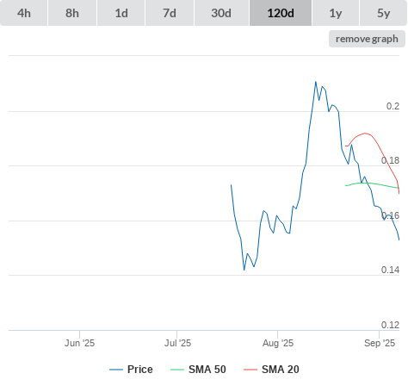Click the red SMA 20 legend swatch

coord(250,370)
